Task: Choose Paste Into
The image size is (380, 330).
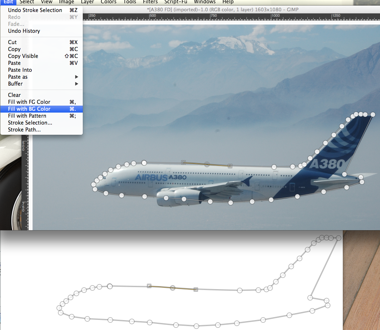Action: [x=42, y=70]
